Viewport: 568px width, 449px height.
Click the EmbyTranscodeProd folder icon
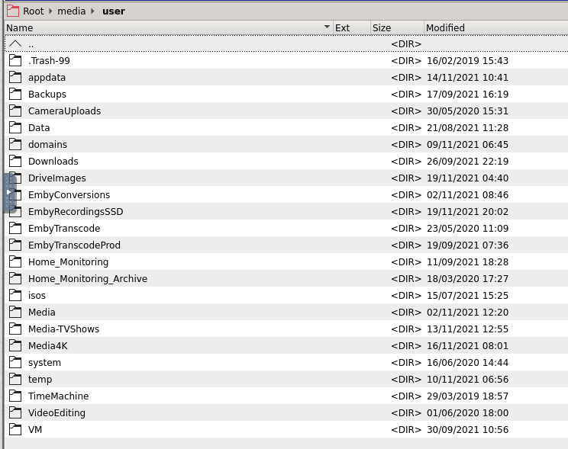click(15, 245)
